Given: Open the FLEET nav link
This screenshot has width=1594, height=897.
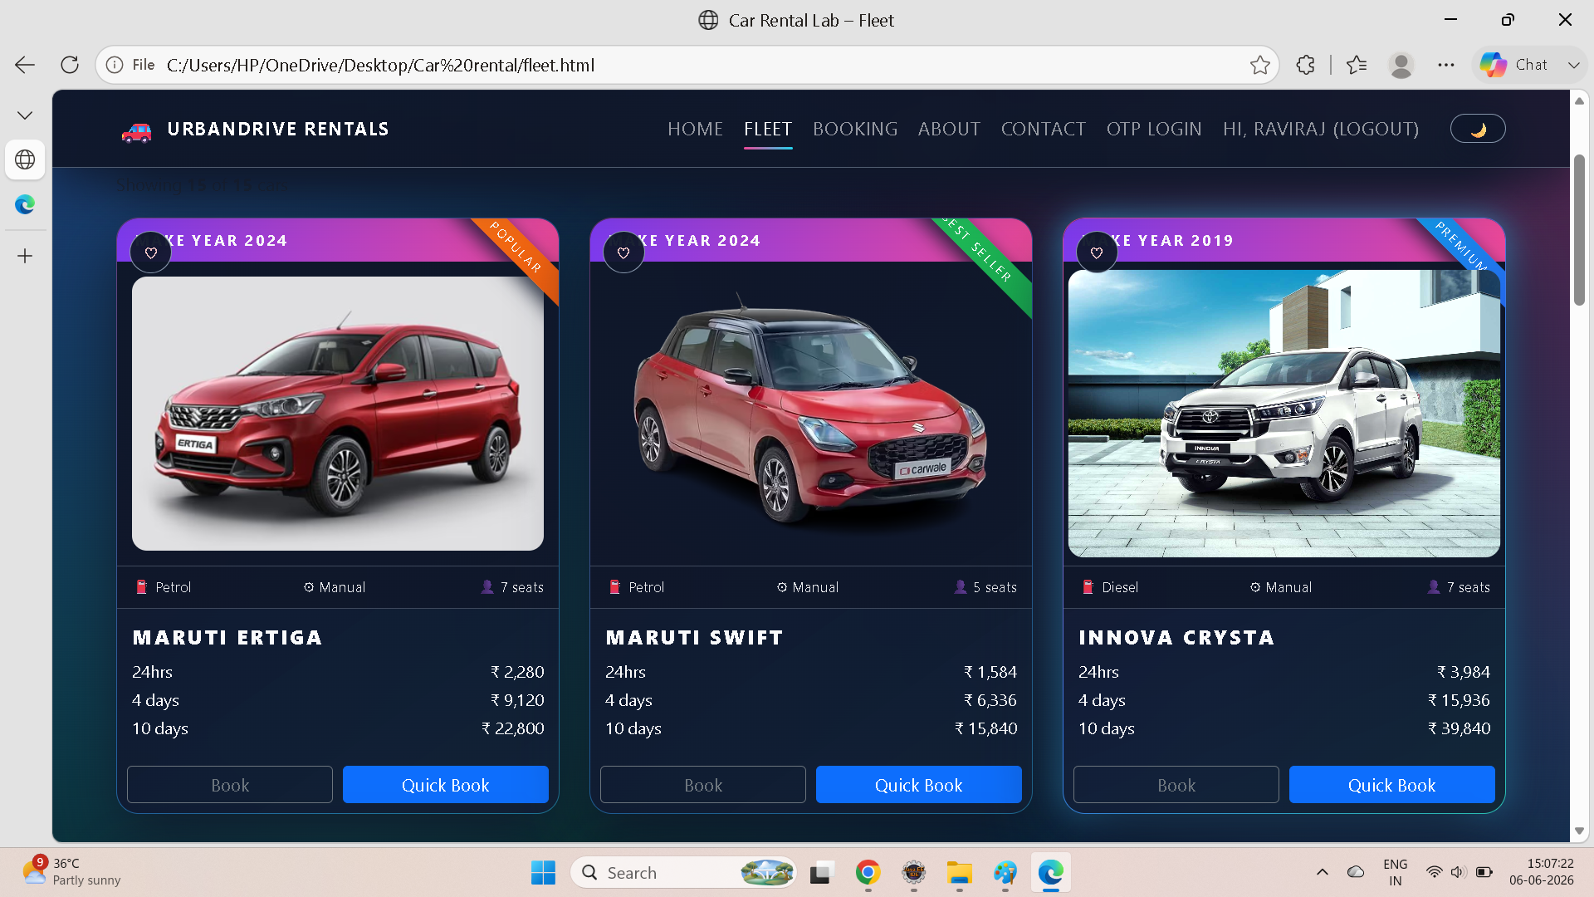Looking at the screenshot, I should [x=768, y=129].
